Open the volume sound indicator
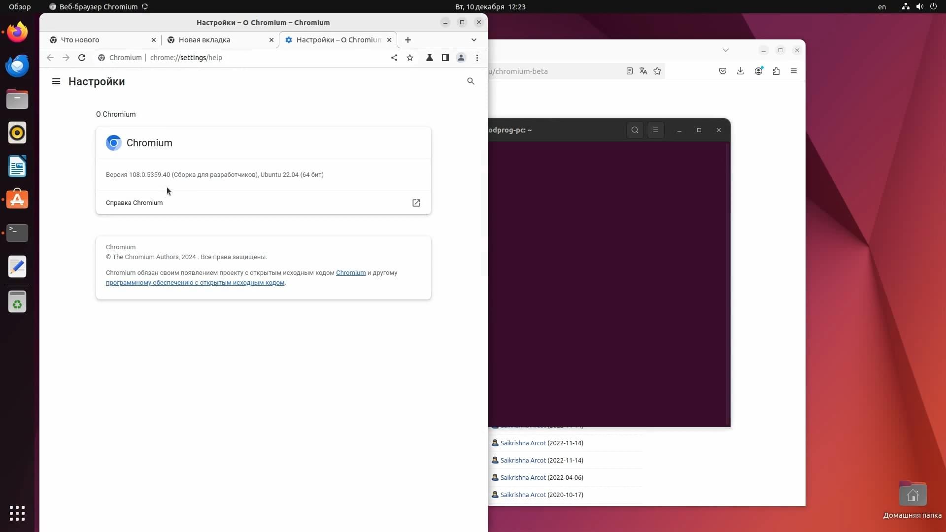 [919, 7]
